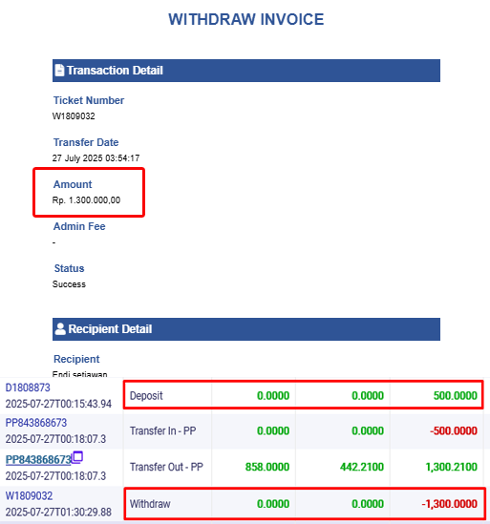
Task: Select the Withdraw type cell
Action: (x=150, y=504)
